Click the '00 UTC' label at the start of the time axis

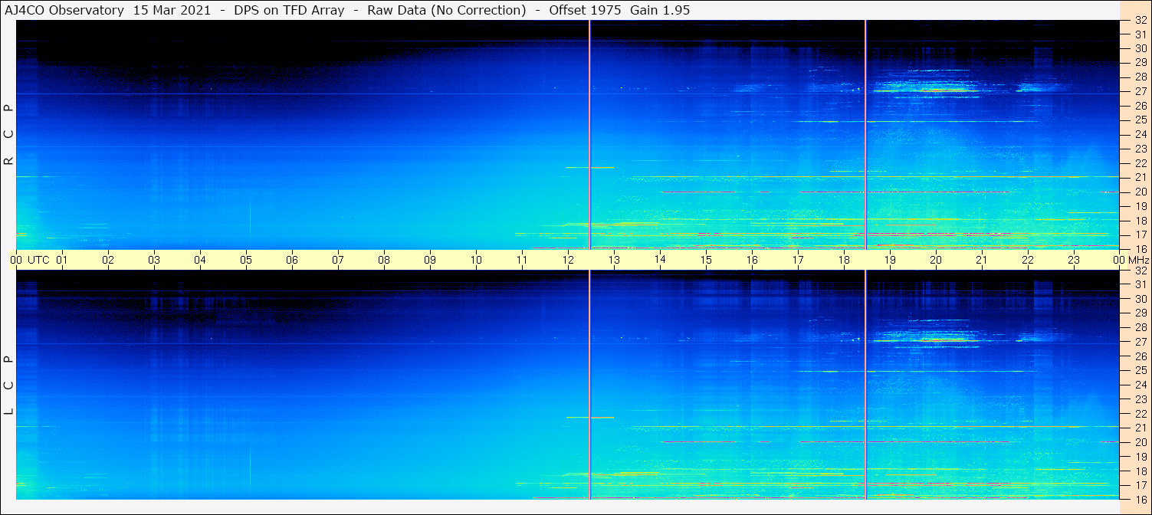30,261
